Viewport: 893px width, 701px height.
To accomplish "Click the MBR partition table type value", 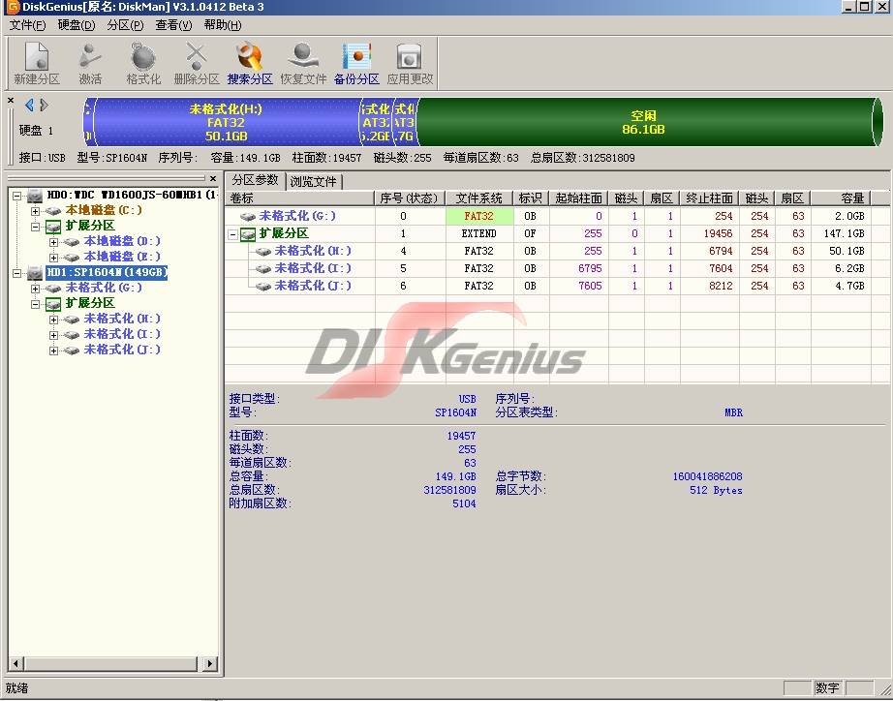I will 733,412.
